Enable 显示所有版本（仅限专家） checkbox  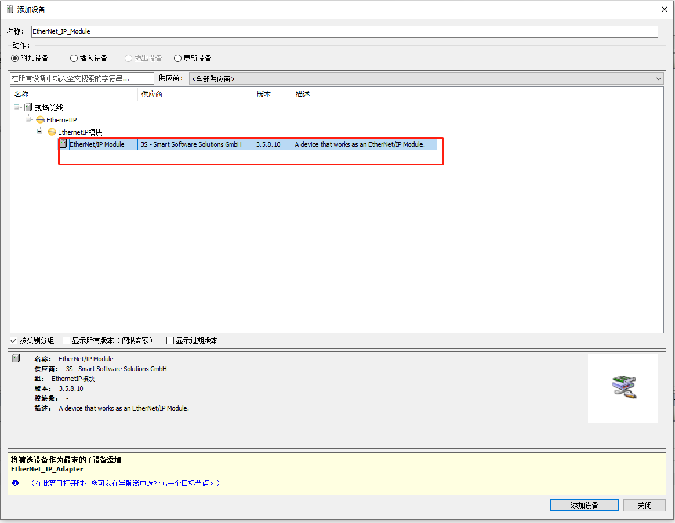pyautogui.click(x=66, y=340)
